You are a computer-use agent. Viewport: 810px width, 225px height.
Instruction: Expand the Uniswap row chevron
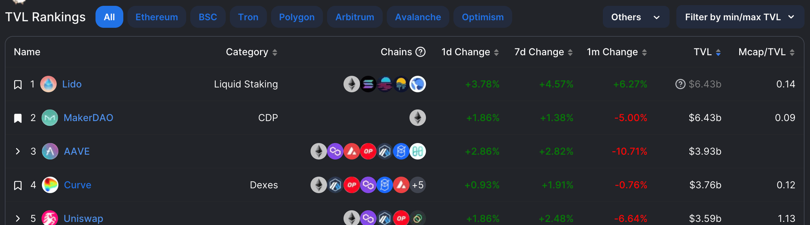point(18,218)
